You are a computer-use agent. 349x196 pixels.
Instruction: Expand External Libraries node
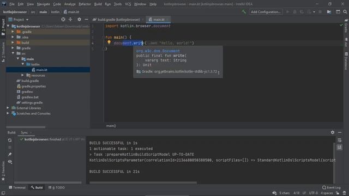(8, 108)
